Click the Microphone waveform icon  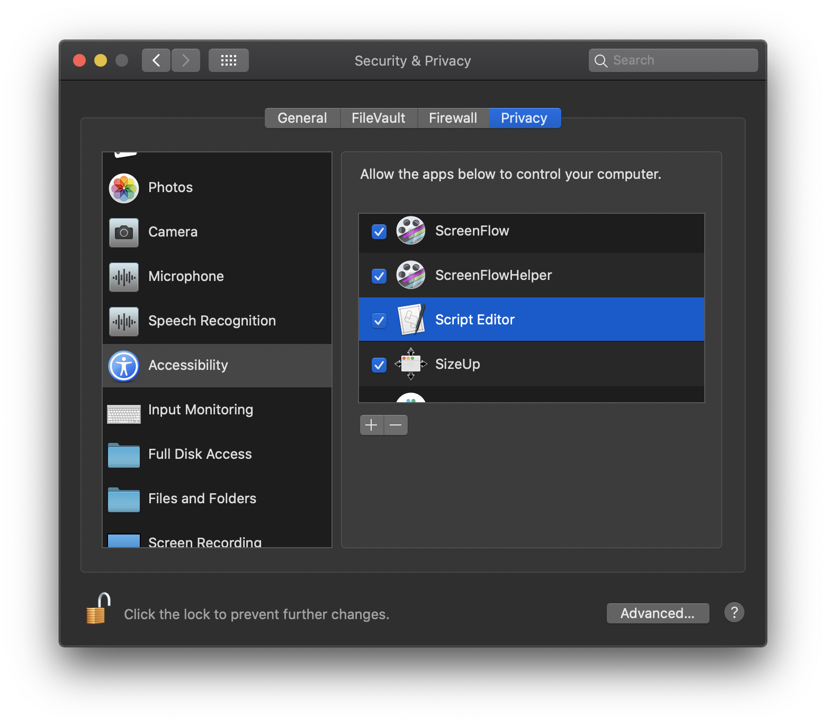[124, 277]
